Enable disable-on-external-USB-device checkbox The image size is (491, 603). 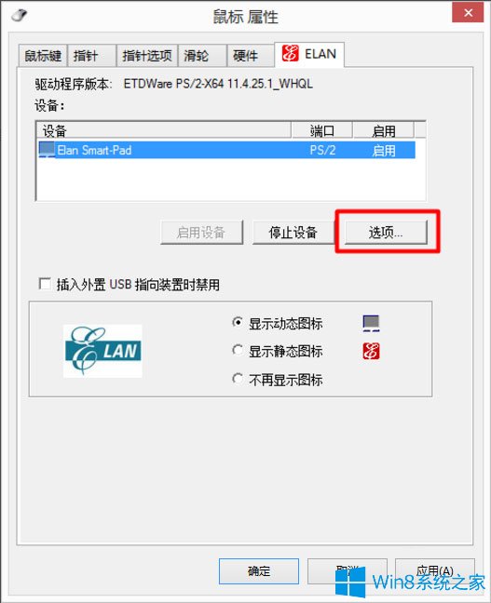click(x=45, y=284)
